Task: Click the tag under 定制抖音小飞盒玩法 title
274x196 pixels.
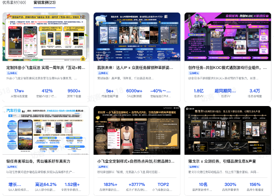Action: point(12,73)
